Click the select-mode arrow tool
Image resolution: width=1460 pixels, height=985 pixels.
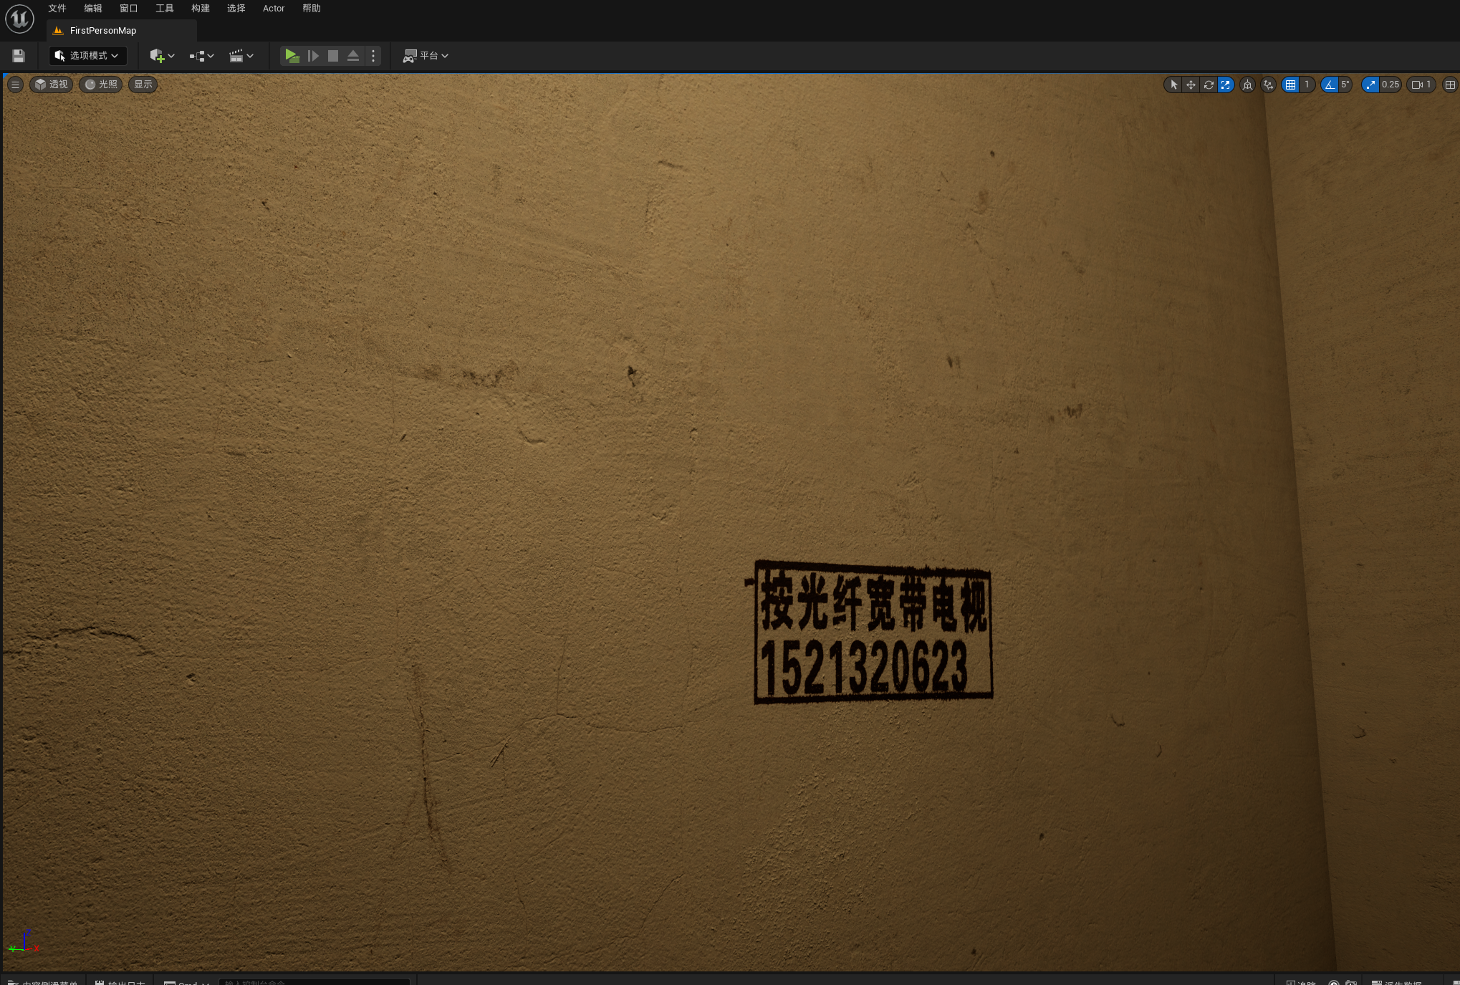click(x=1173, y=85)
